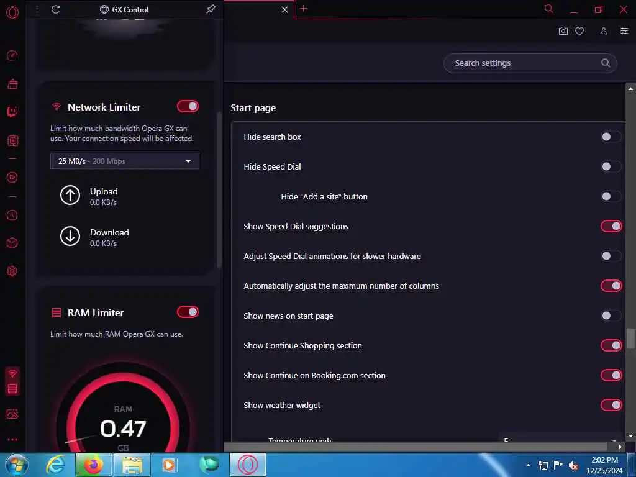636x477 pixels.
Task: Click the Upload arrow icon
Action: [70, 195]
